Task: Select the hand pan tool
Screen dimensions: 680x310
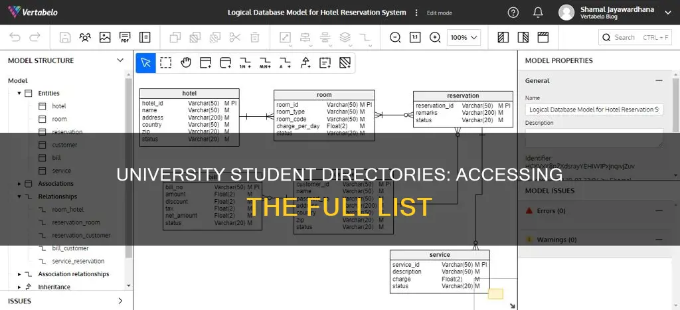Action: pos(186,63)
